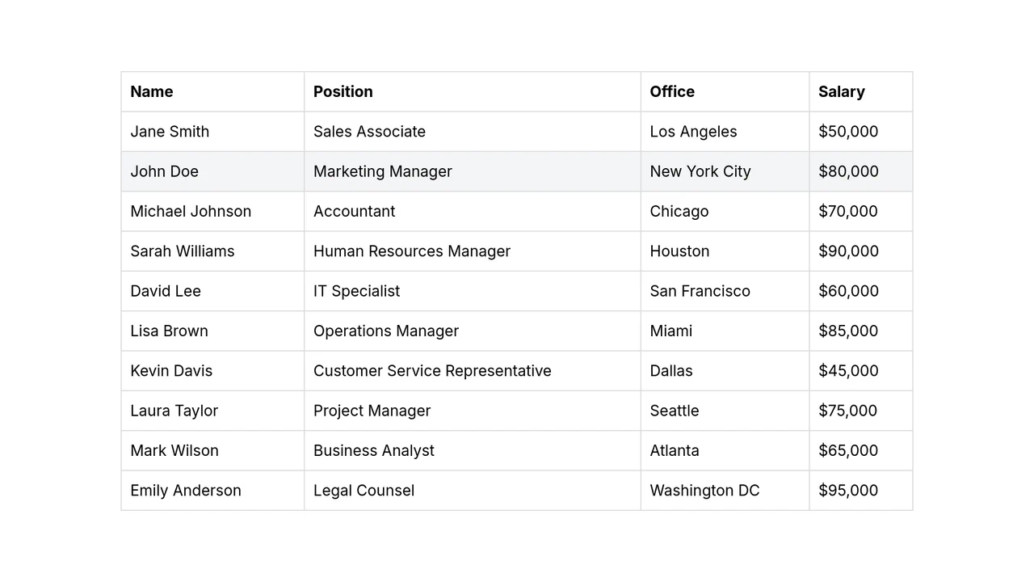
Task: Select the Operations Manager position cell
Action: point(473,331)
